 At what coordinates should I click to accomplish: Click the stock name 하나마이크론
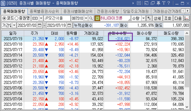(x=111, y=18)
